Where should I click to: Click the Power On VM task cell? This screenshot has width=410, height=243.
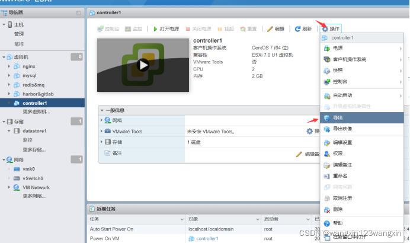[105, 238]
